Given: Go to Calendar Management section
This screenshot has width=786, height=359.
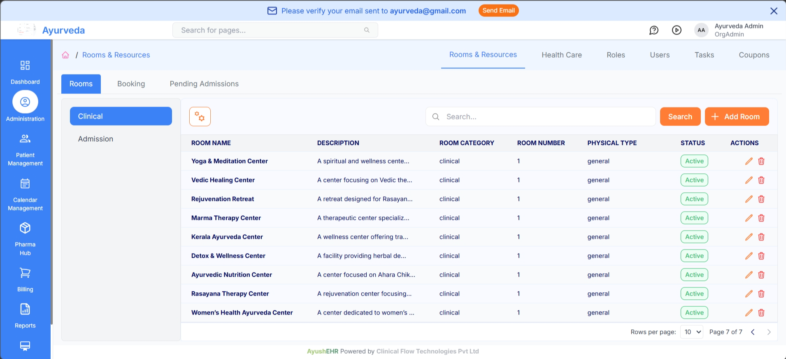Looking at the screenshot, I should click(x=25, y=184).
